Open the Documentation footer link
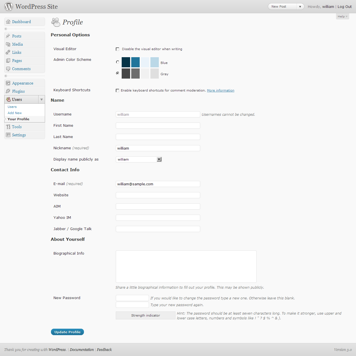356x356 pixels. [x=82, y=350]
